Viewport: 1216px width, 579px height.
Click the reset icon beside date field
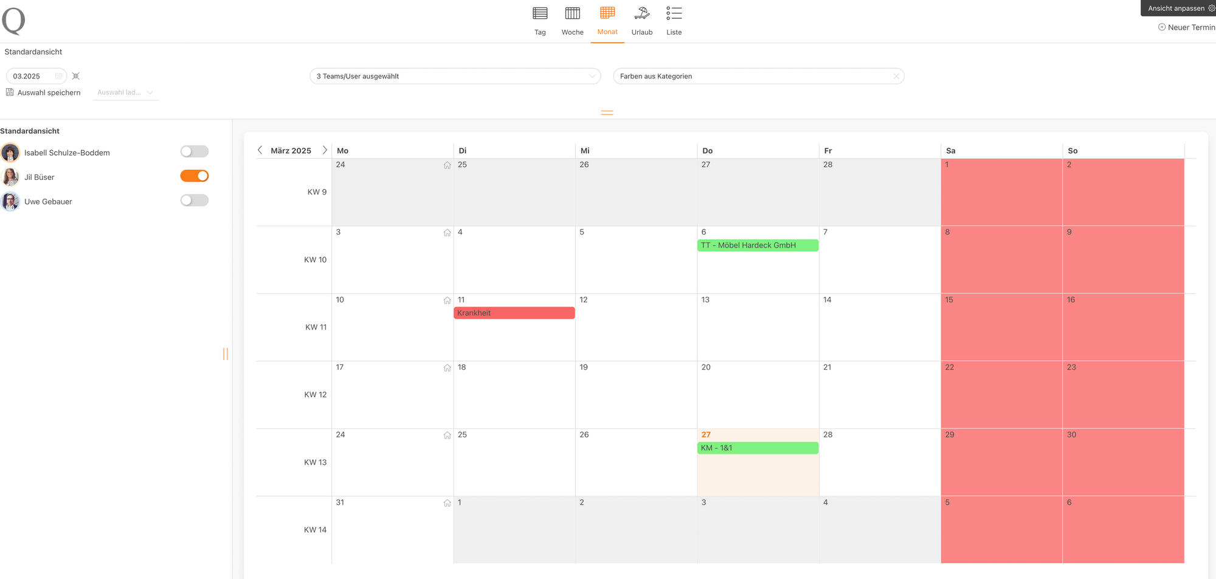tap(76, 76)
